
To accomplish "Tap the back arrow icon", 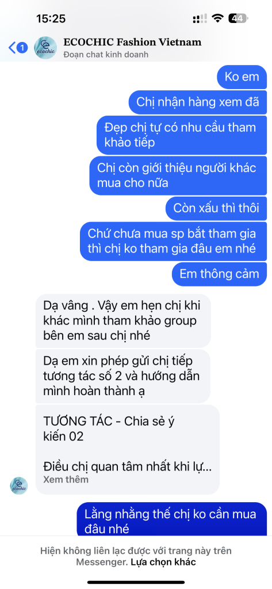I will coord(13,48).
